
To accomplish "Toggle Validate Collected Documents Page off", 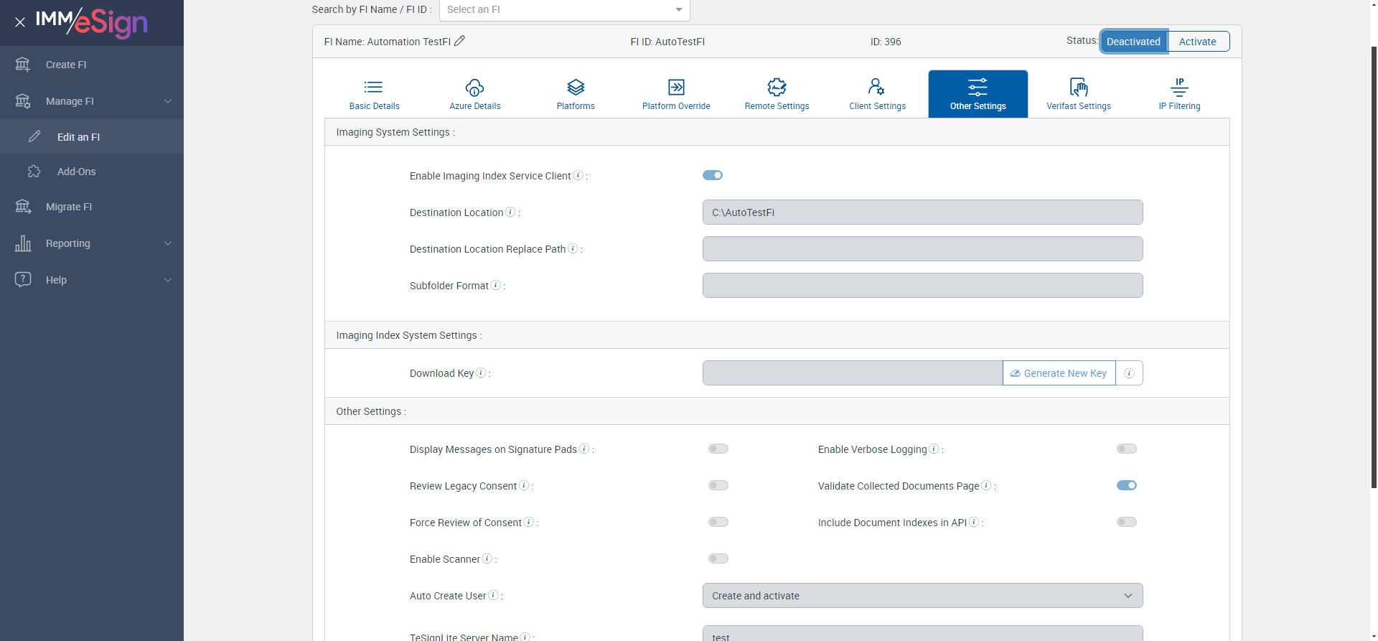I will [1126, 485].
